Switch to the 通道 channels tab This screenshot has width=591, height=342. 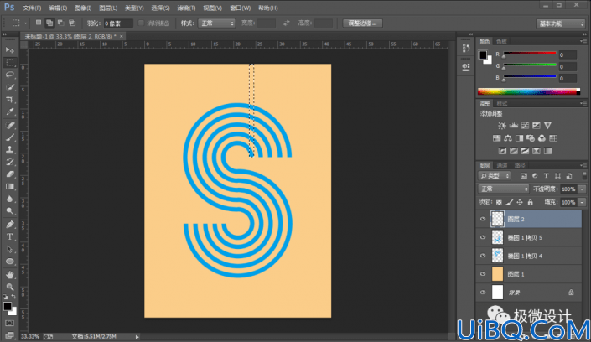tap(502, 166)
